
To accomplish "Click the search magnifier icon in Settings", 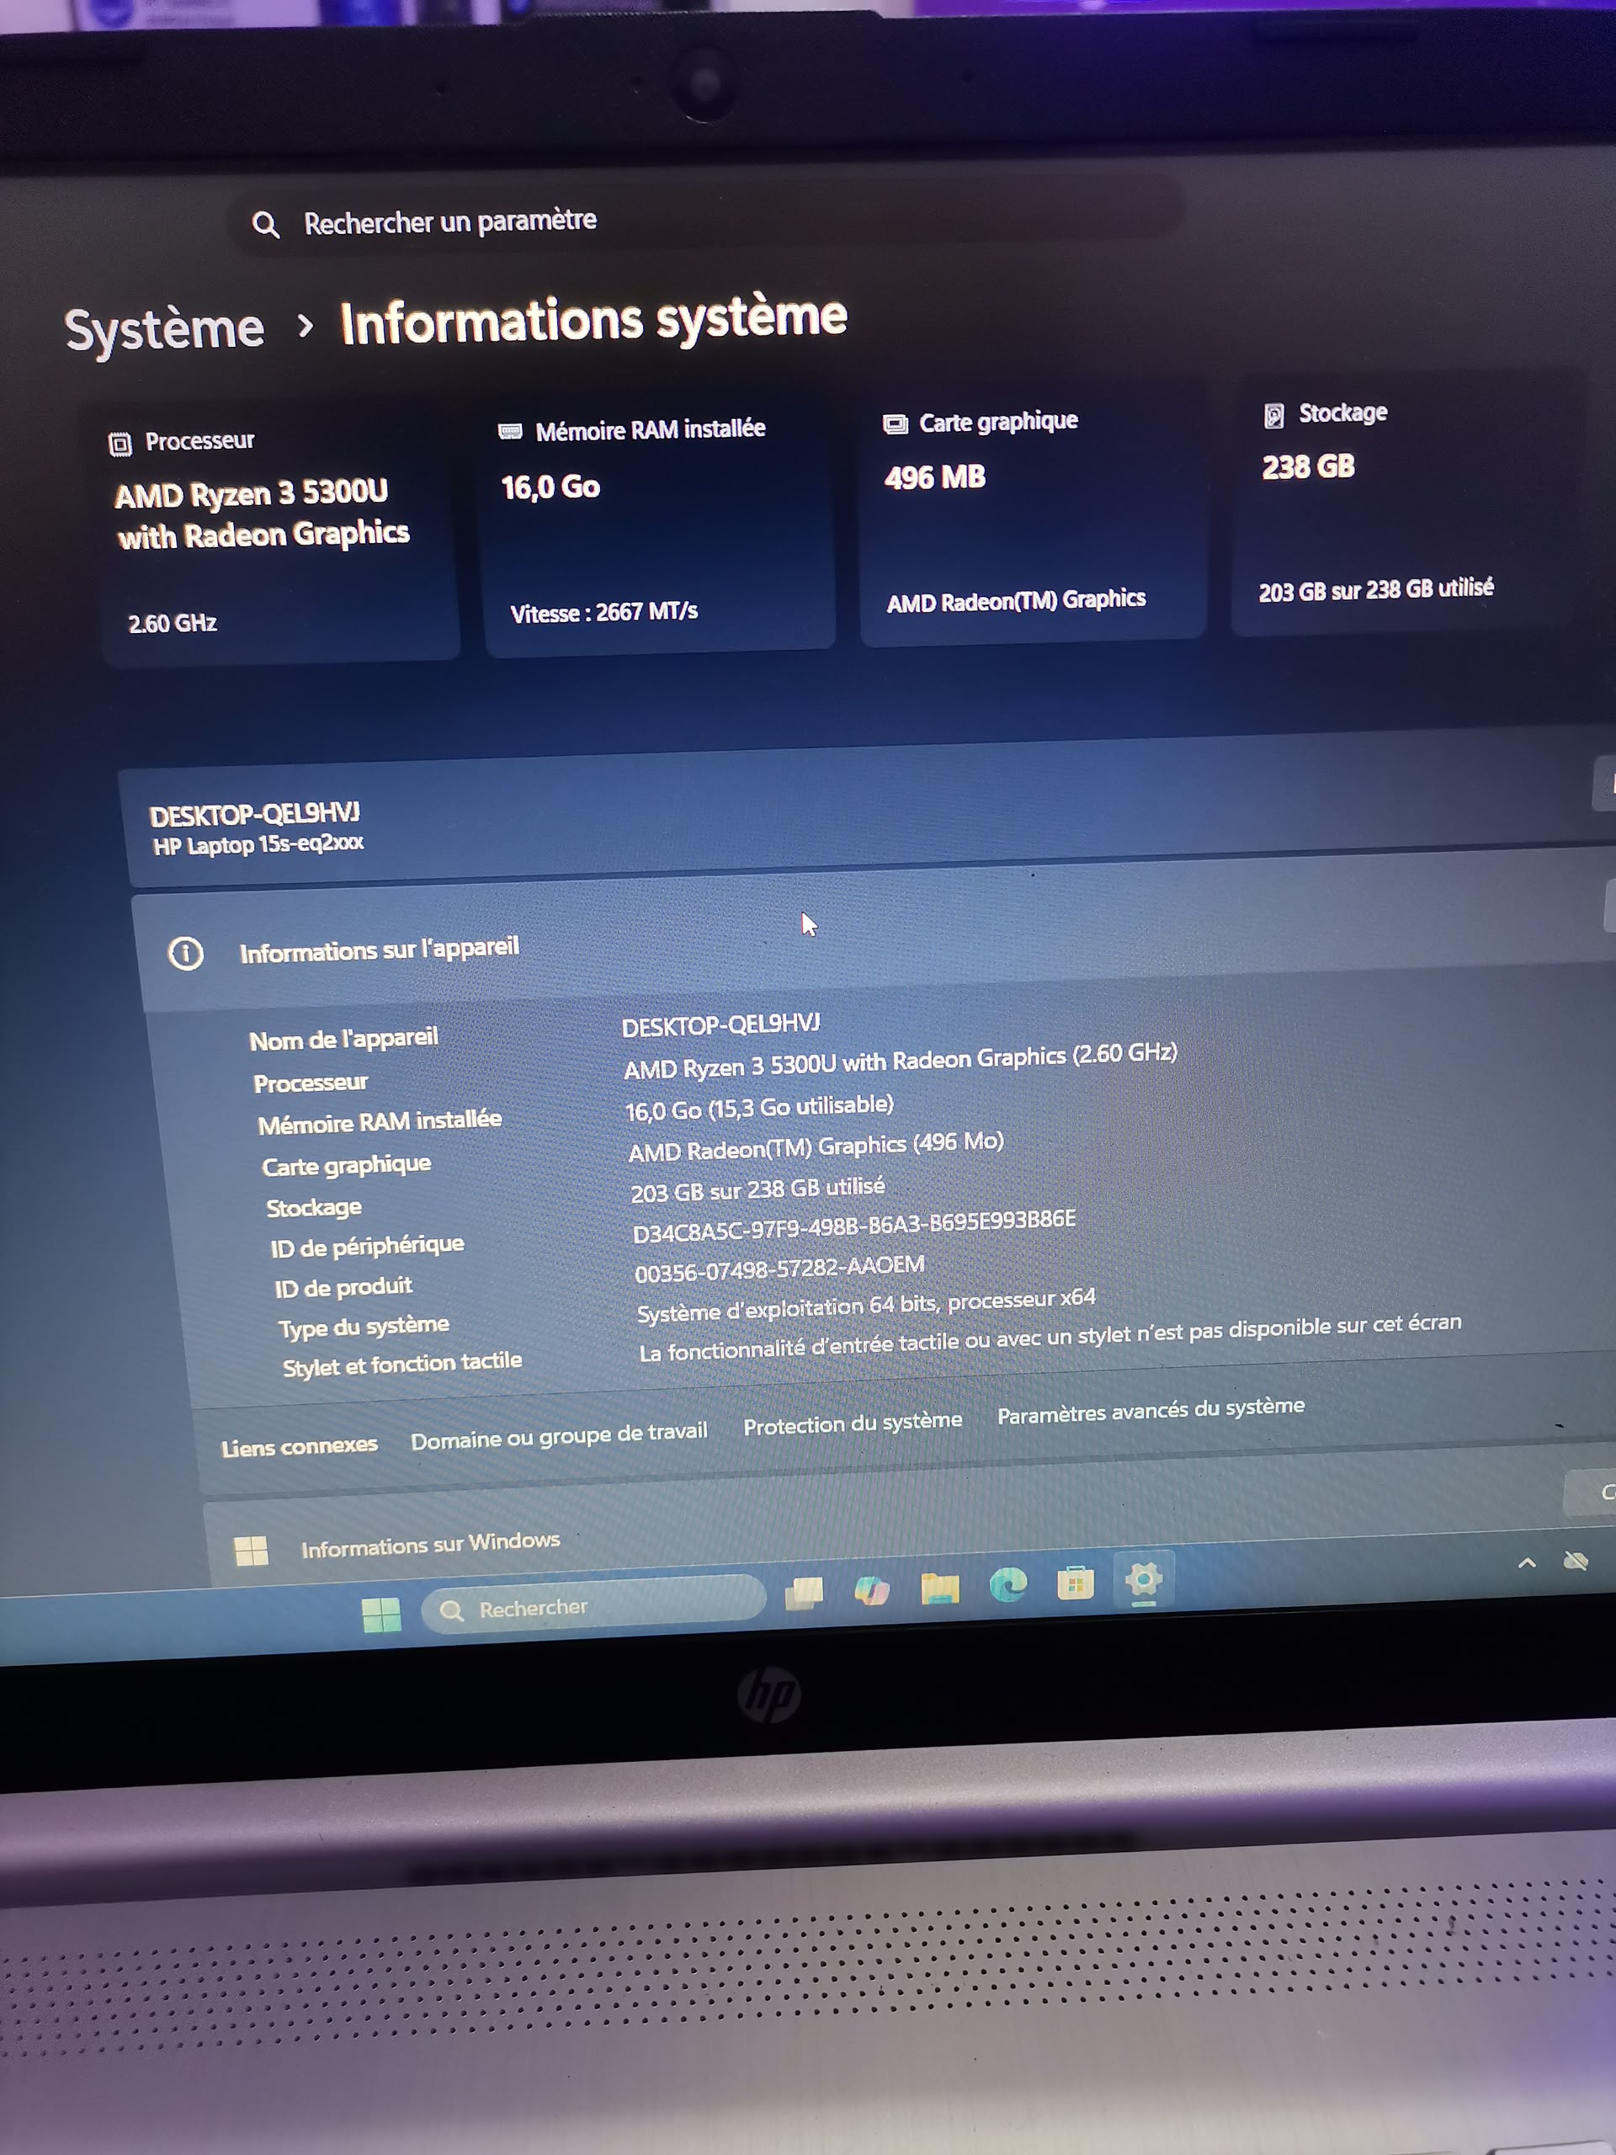I will click(265, 225).
